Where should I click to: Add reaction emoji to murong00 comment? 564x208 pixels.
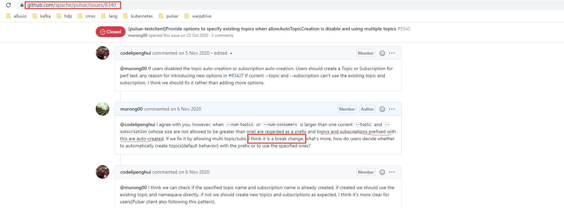[x=382, y=109]
